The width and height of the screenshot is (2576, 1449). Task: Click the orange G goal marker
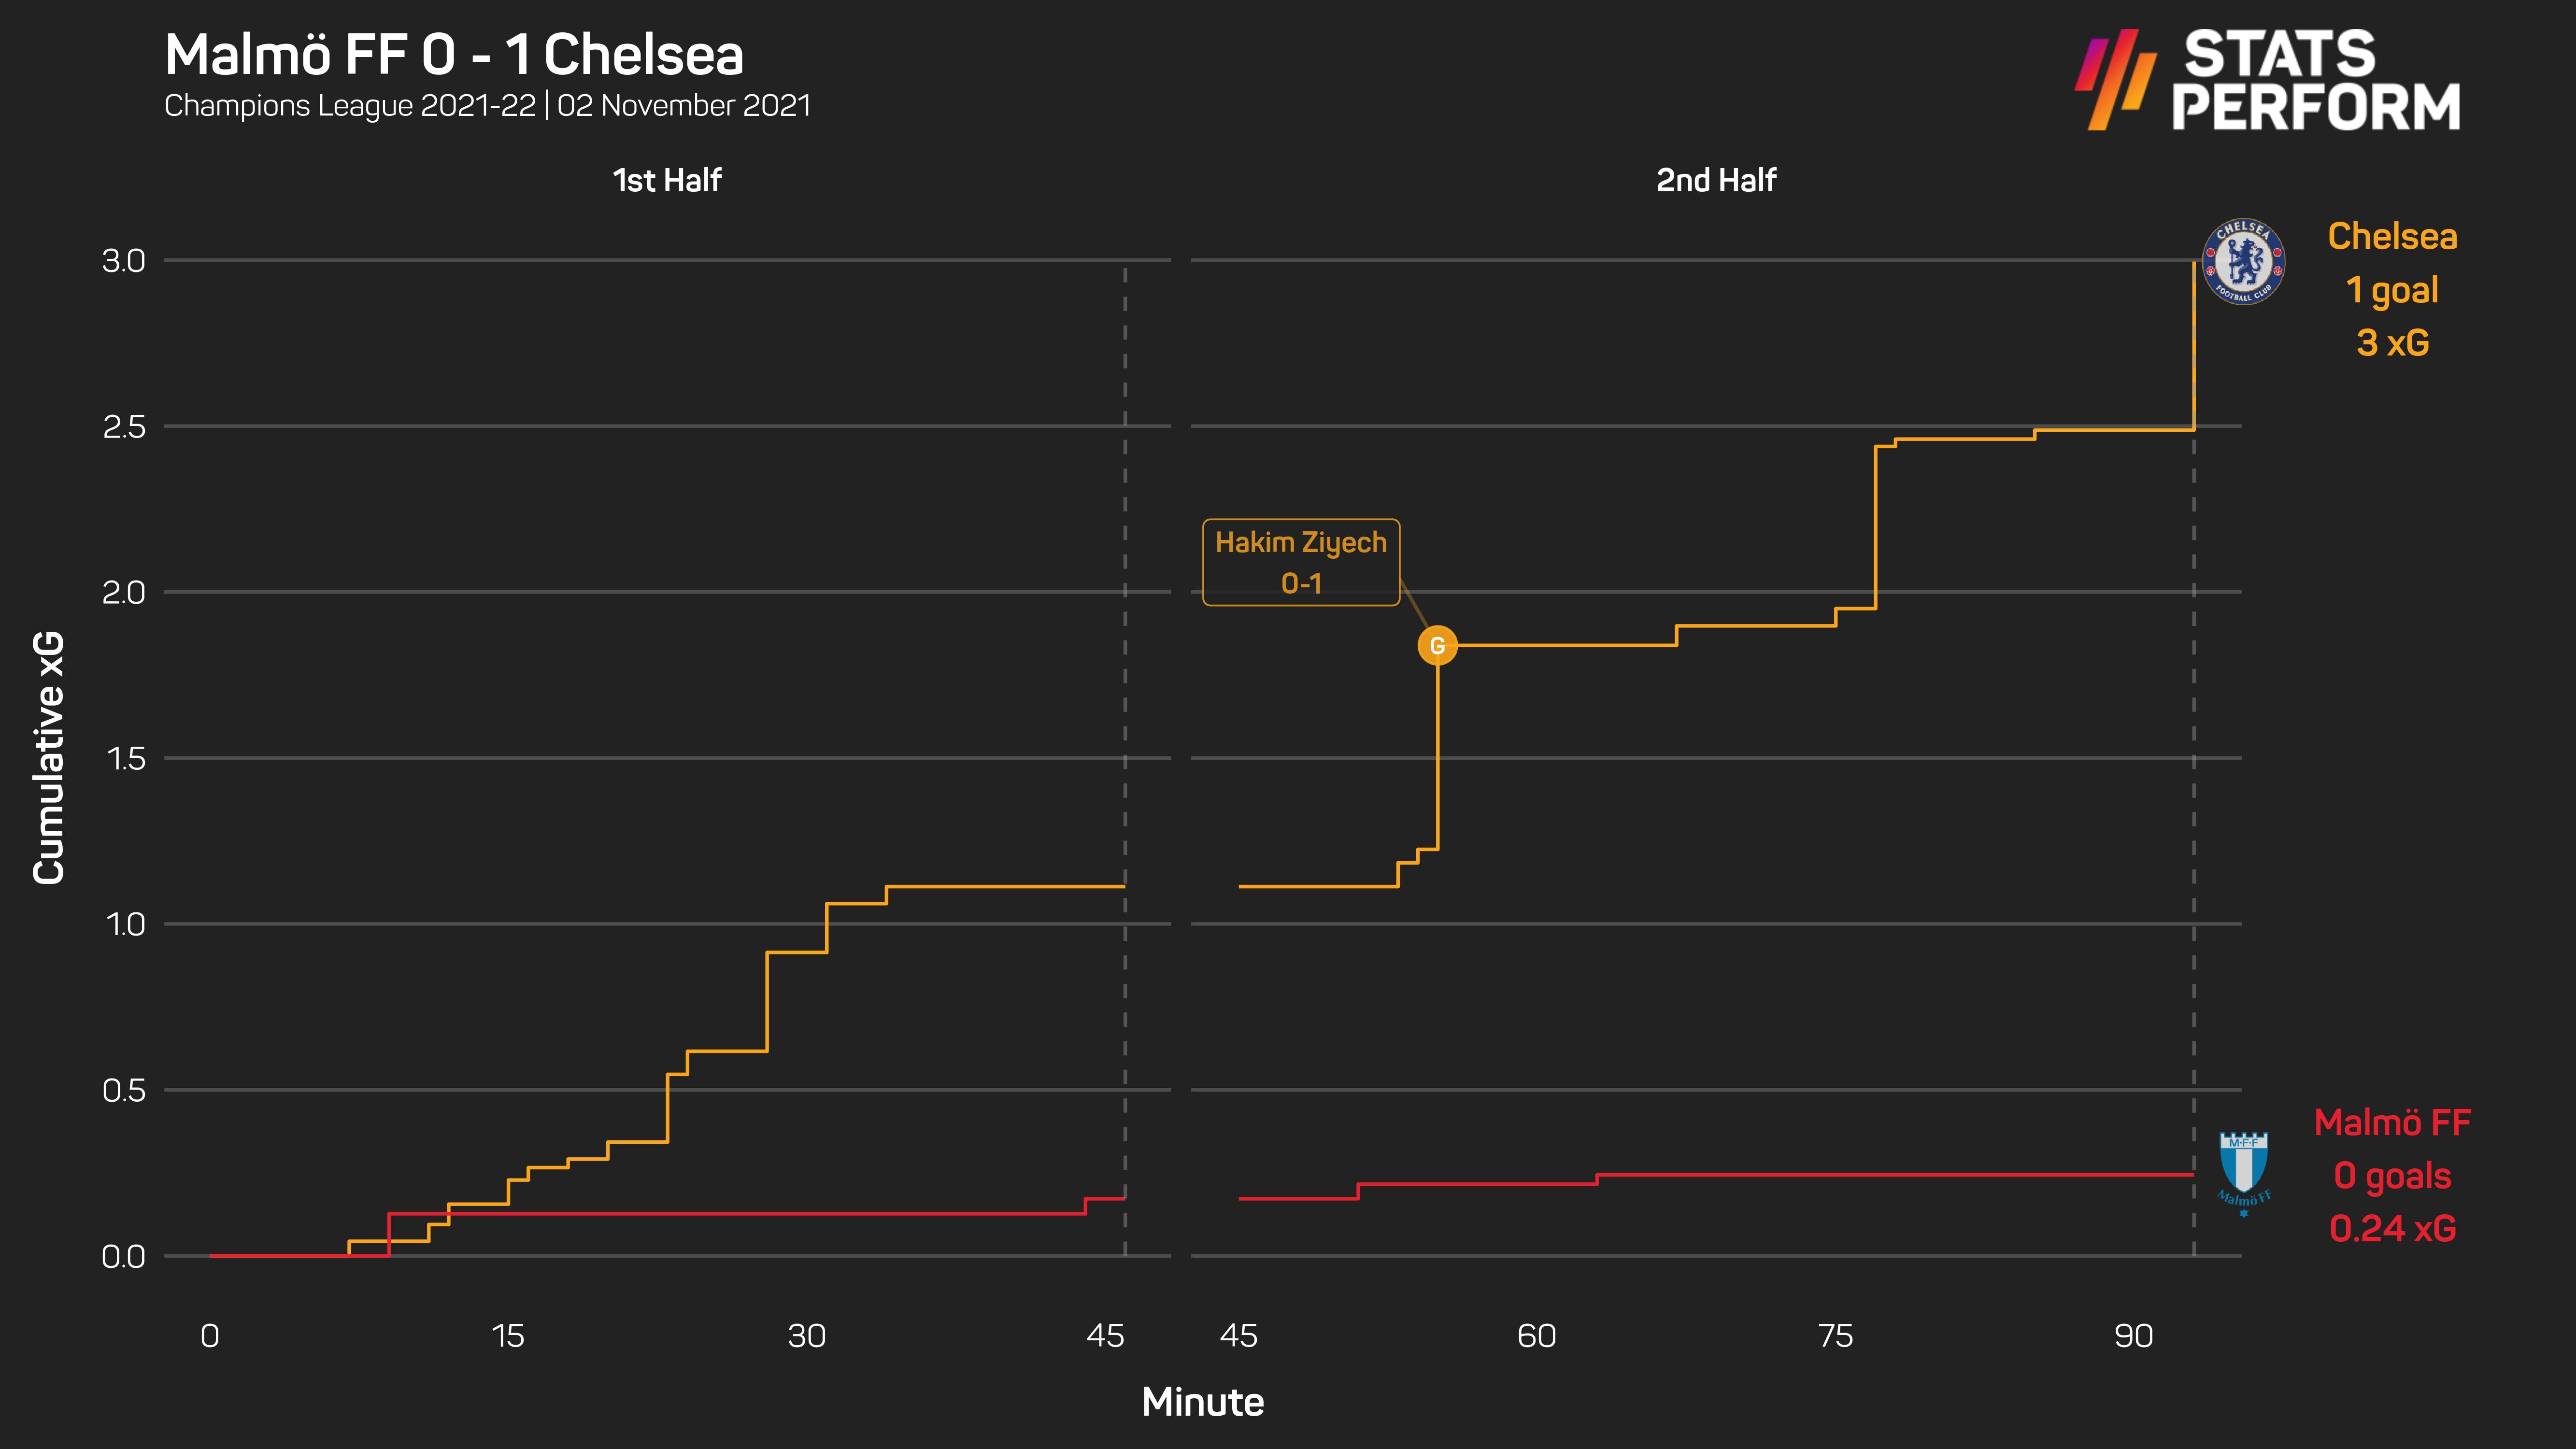1437,646
